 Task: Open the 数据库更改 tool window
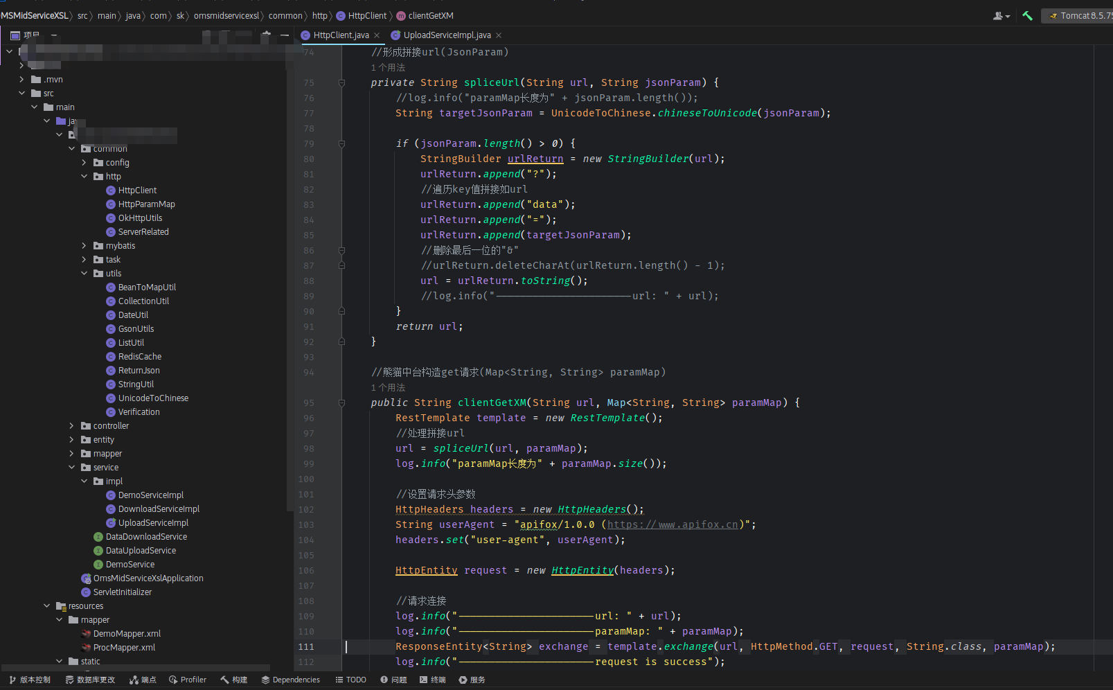click(x=90, y=680)
